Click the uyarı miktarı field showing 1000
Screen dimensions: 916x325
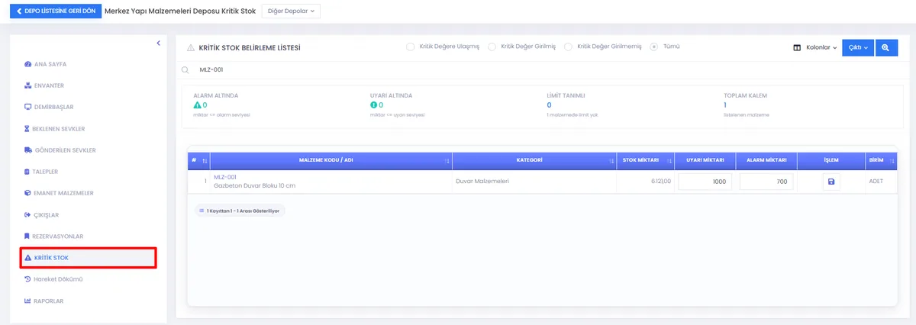tap(705, 182)
